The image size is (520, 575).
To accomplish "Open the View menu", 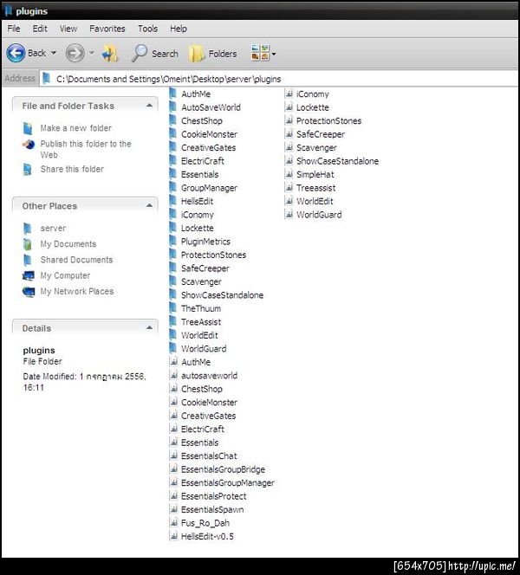I will coord(68,29).
